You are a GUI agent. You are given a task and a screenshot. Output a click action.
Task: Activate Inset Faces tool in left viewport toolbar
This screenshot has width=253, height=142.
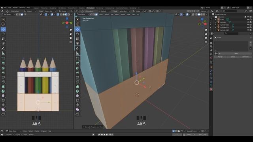3,68
